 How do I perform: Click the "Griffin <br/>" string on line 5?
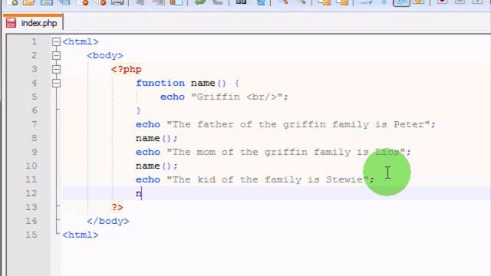click(x=237, y=97)
